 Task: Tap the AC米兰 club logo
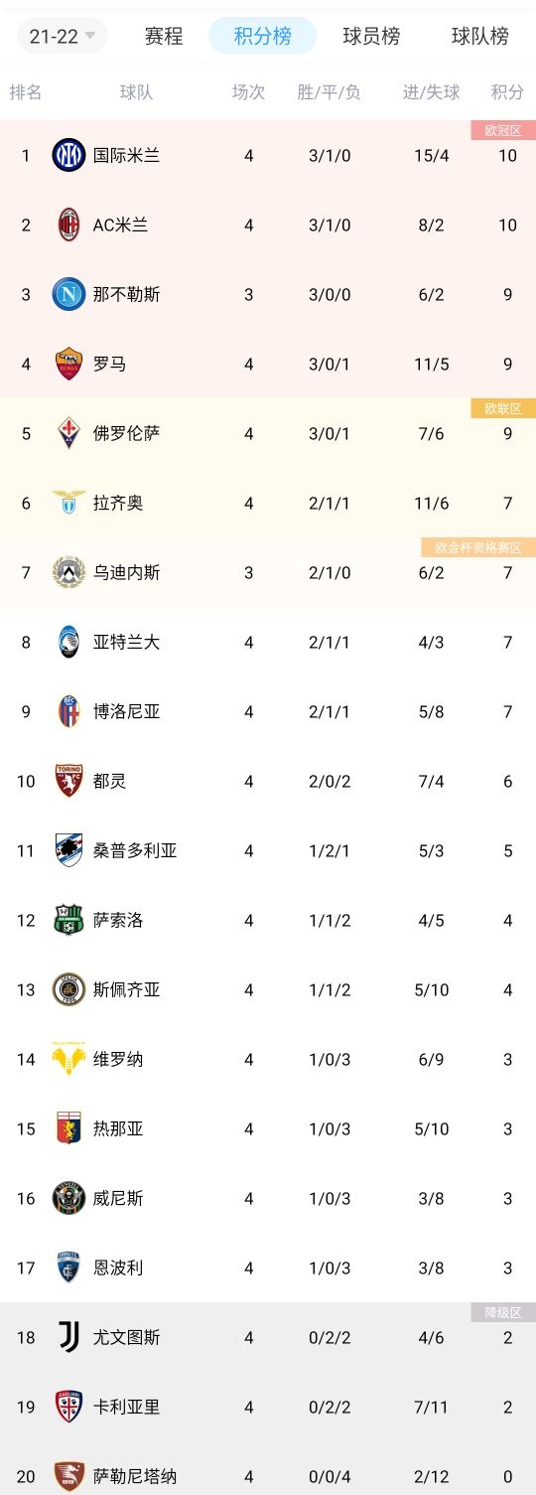click(x=69, y=224)
